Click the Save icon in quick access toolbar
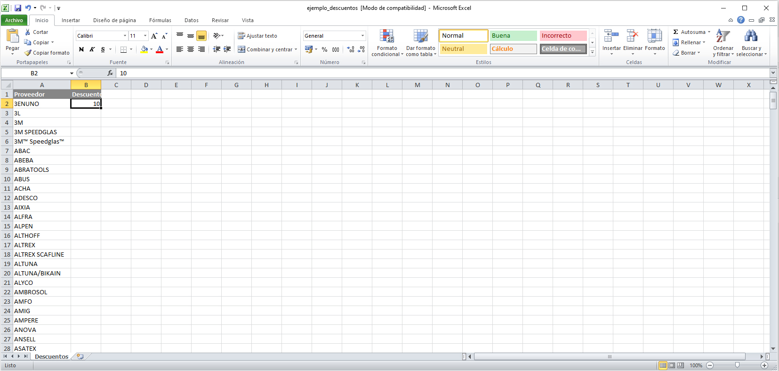The height and width of the screenshot is (371, 779). (18, 8)
